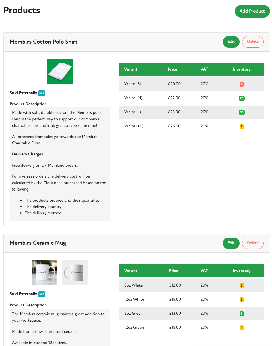Viewport: 272px width, 346px height.
Task: Click the polo shirt Sold Externally NO badge
Action: tap(42, 93)
